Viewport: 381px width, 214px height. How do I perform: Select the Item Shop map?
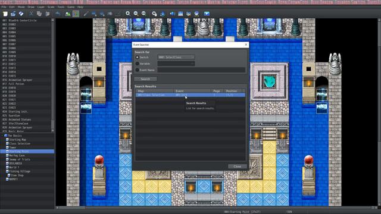tap(17, 175)
